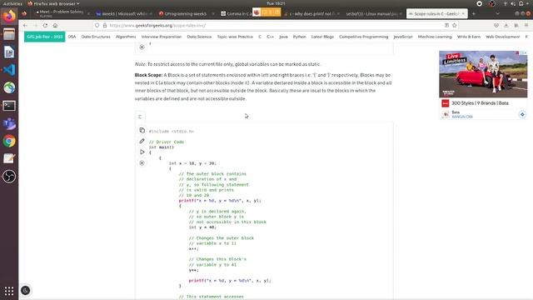Image resolution: width=533 pixels, height=300 pixels.
Task: Open Text Editor from the dock
Action: [x=9, y=159]
